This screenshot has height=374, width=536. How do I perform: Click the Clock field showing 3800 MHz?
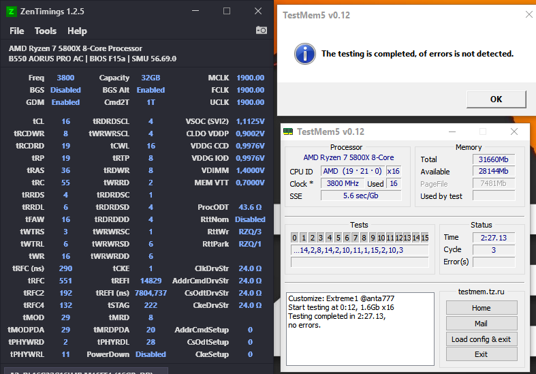click(x=343, y=183)
